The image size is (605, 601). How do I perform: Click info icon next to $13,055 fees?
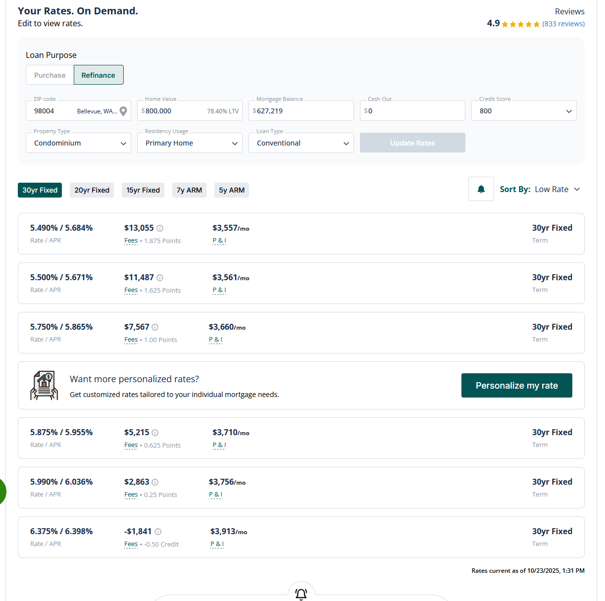tap(160, 228)
